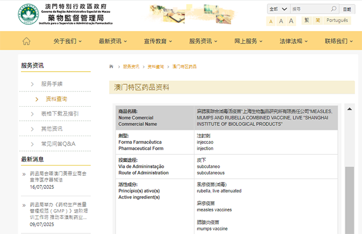Click the Macau government logo emblem
Viewport: 362px width, 234px height.
28,14
